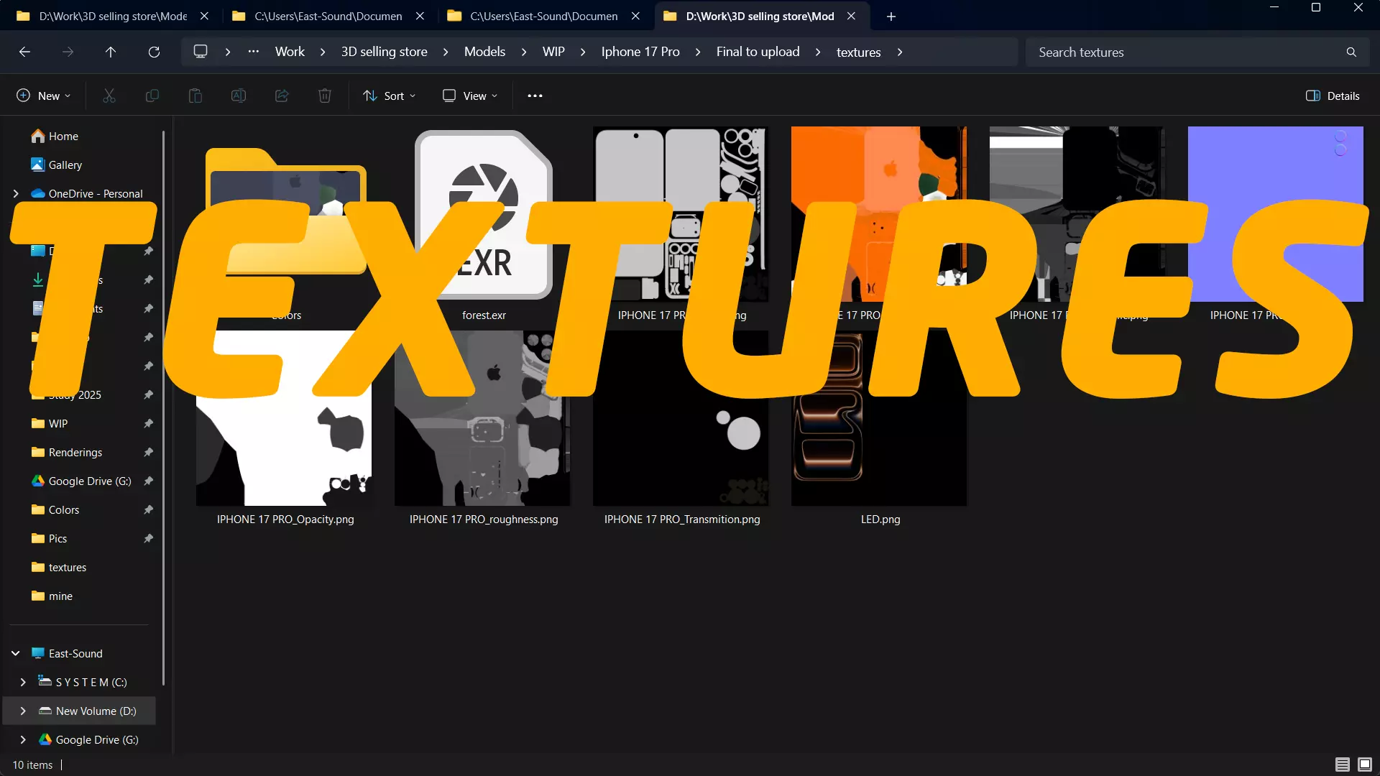Click the Rename icon in toolbar
This screenshot has width=1380, height=776.
(x=239, y=96)
